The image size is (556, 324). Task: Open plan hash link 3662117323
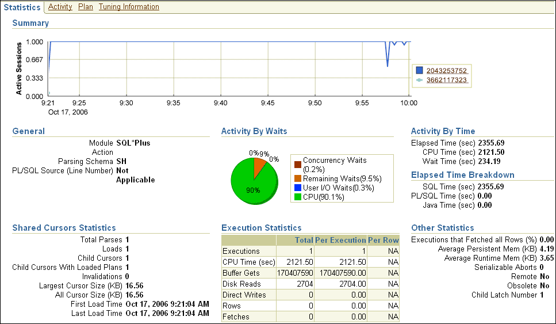pos(446,80)
